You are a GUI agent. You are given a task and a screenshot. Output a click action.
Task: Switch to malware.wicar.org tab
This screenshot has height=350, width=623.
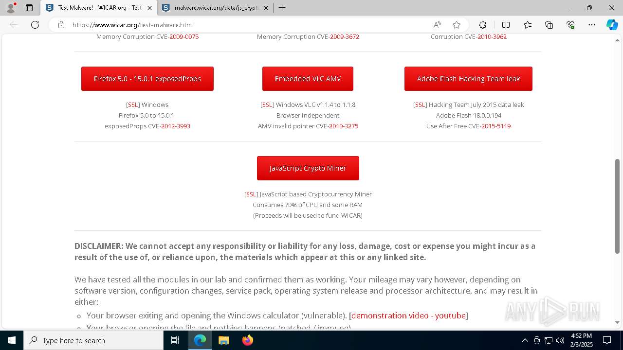[x=216, y=8]
